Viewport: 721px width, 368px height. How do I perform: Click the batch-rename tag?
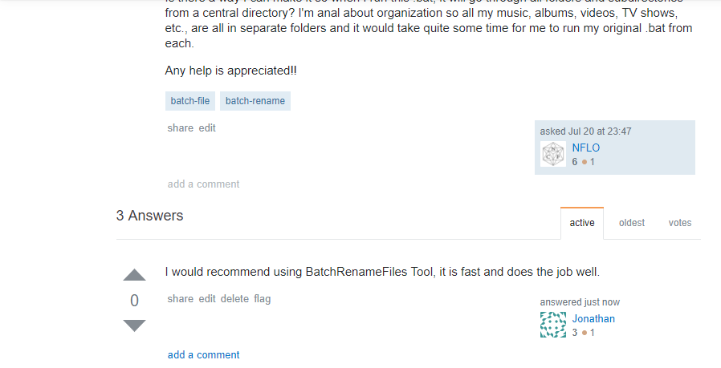[255, 101]
